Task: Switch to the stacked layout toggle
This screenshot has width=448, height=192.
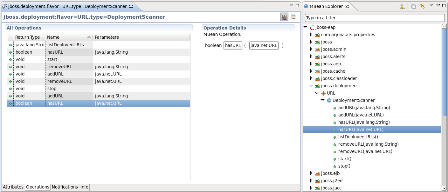Action: (x=293, y=17)
